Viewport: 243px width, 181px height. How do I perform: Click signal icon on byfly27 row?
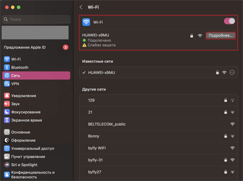233,172
